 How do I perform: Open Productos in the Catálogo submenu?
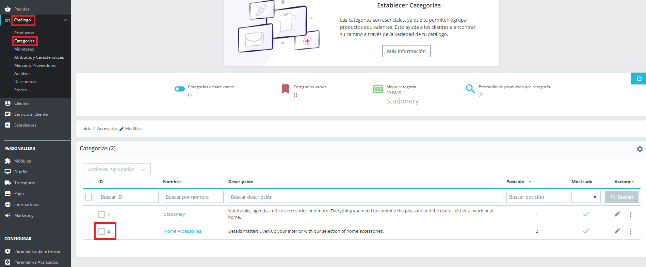tap(24, 33)
